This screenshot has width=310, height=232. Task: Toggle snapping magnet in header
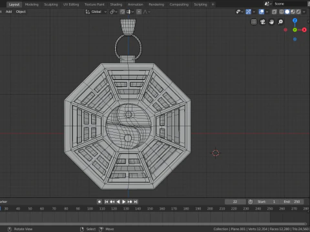(x=122, y=12)
